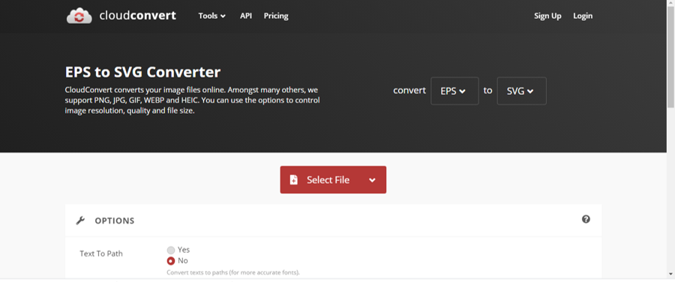Viewport: 675px width, 282px height.
Task: Open the Options help question mark icon
Action: [x=586, y=219]
